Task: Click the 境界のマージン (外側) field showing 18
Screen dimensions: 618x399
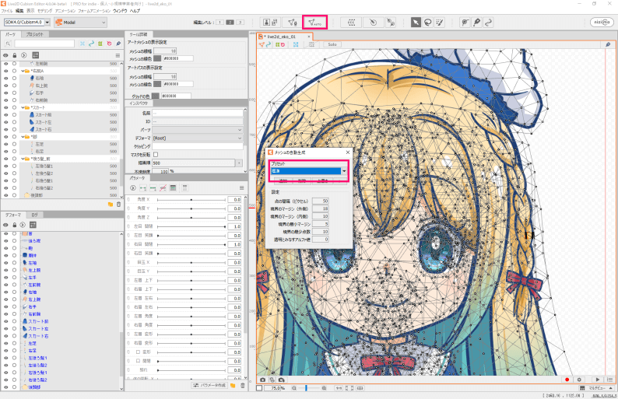Action: point(320,208)
